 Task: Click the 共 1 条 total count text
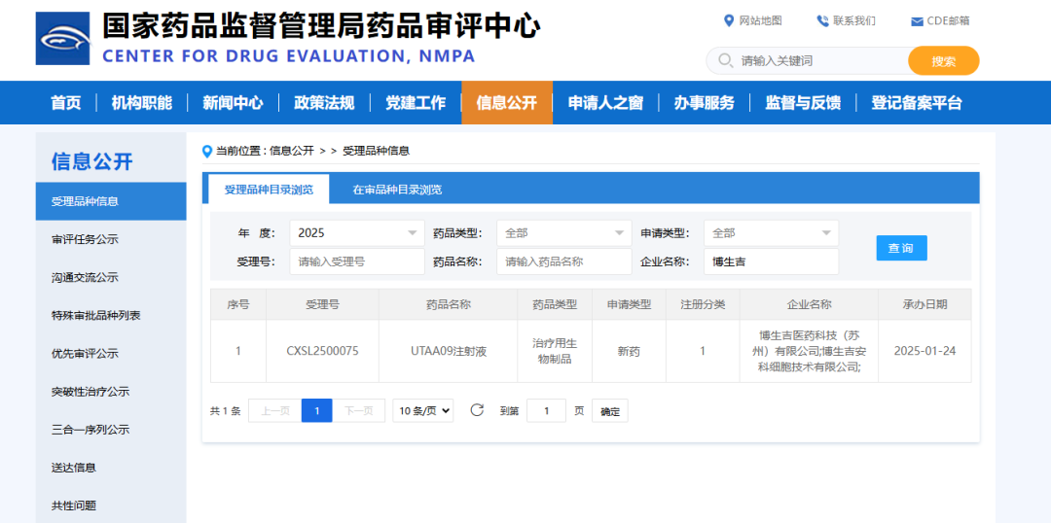pyautogui.click(x=225, y=411)
